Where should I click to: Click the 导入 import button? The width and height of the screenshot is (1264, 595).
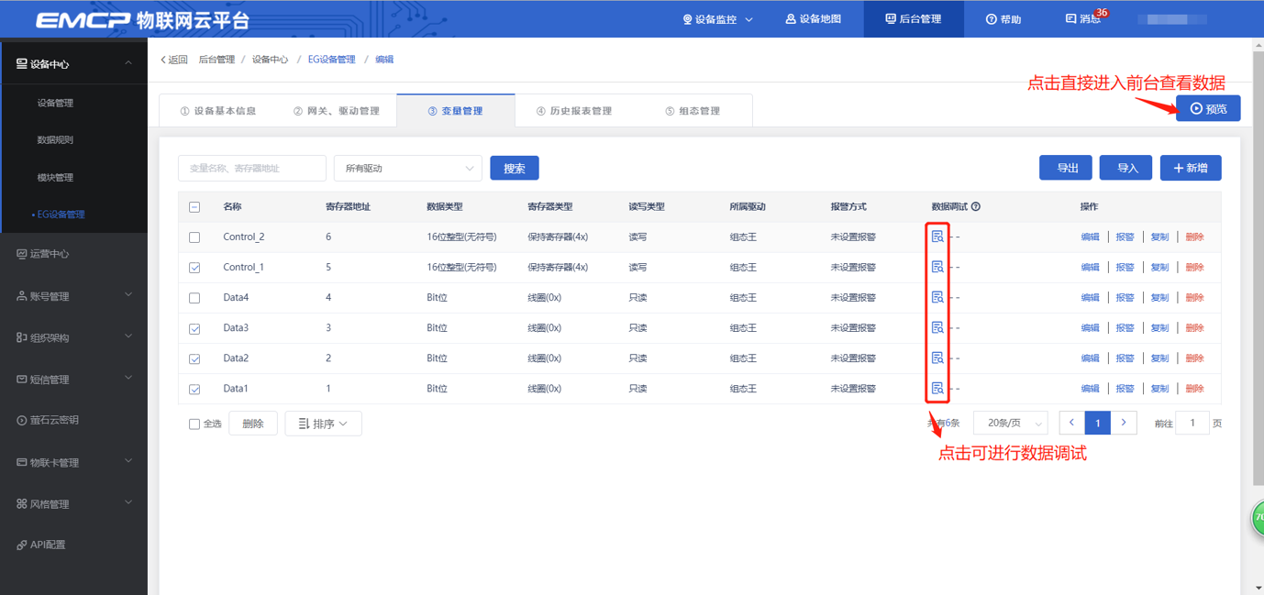point(1126,168)
